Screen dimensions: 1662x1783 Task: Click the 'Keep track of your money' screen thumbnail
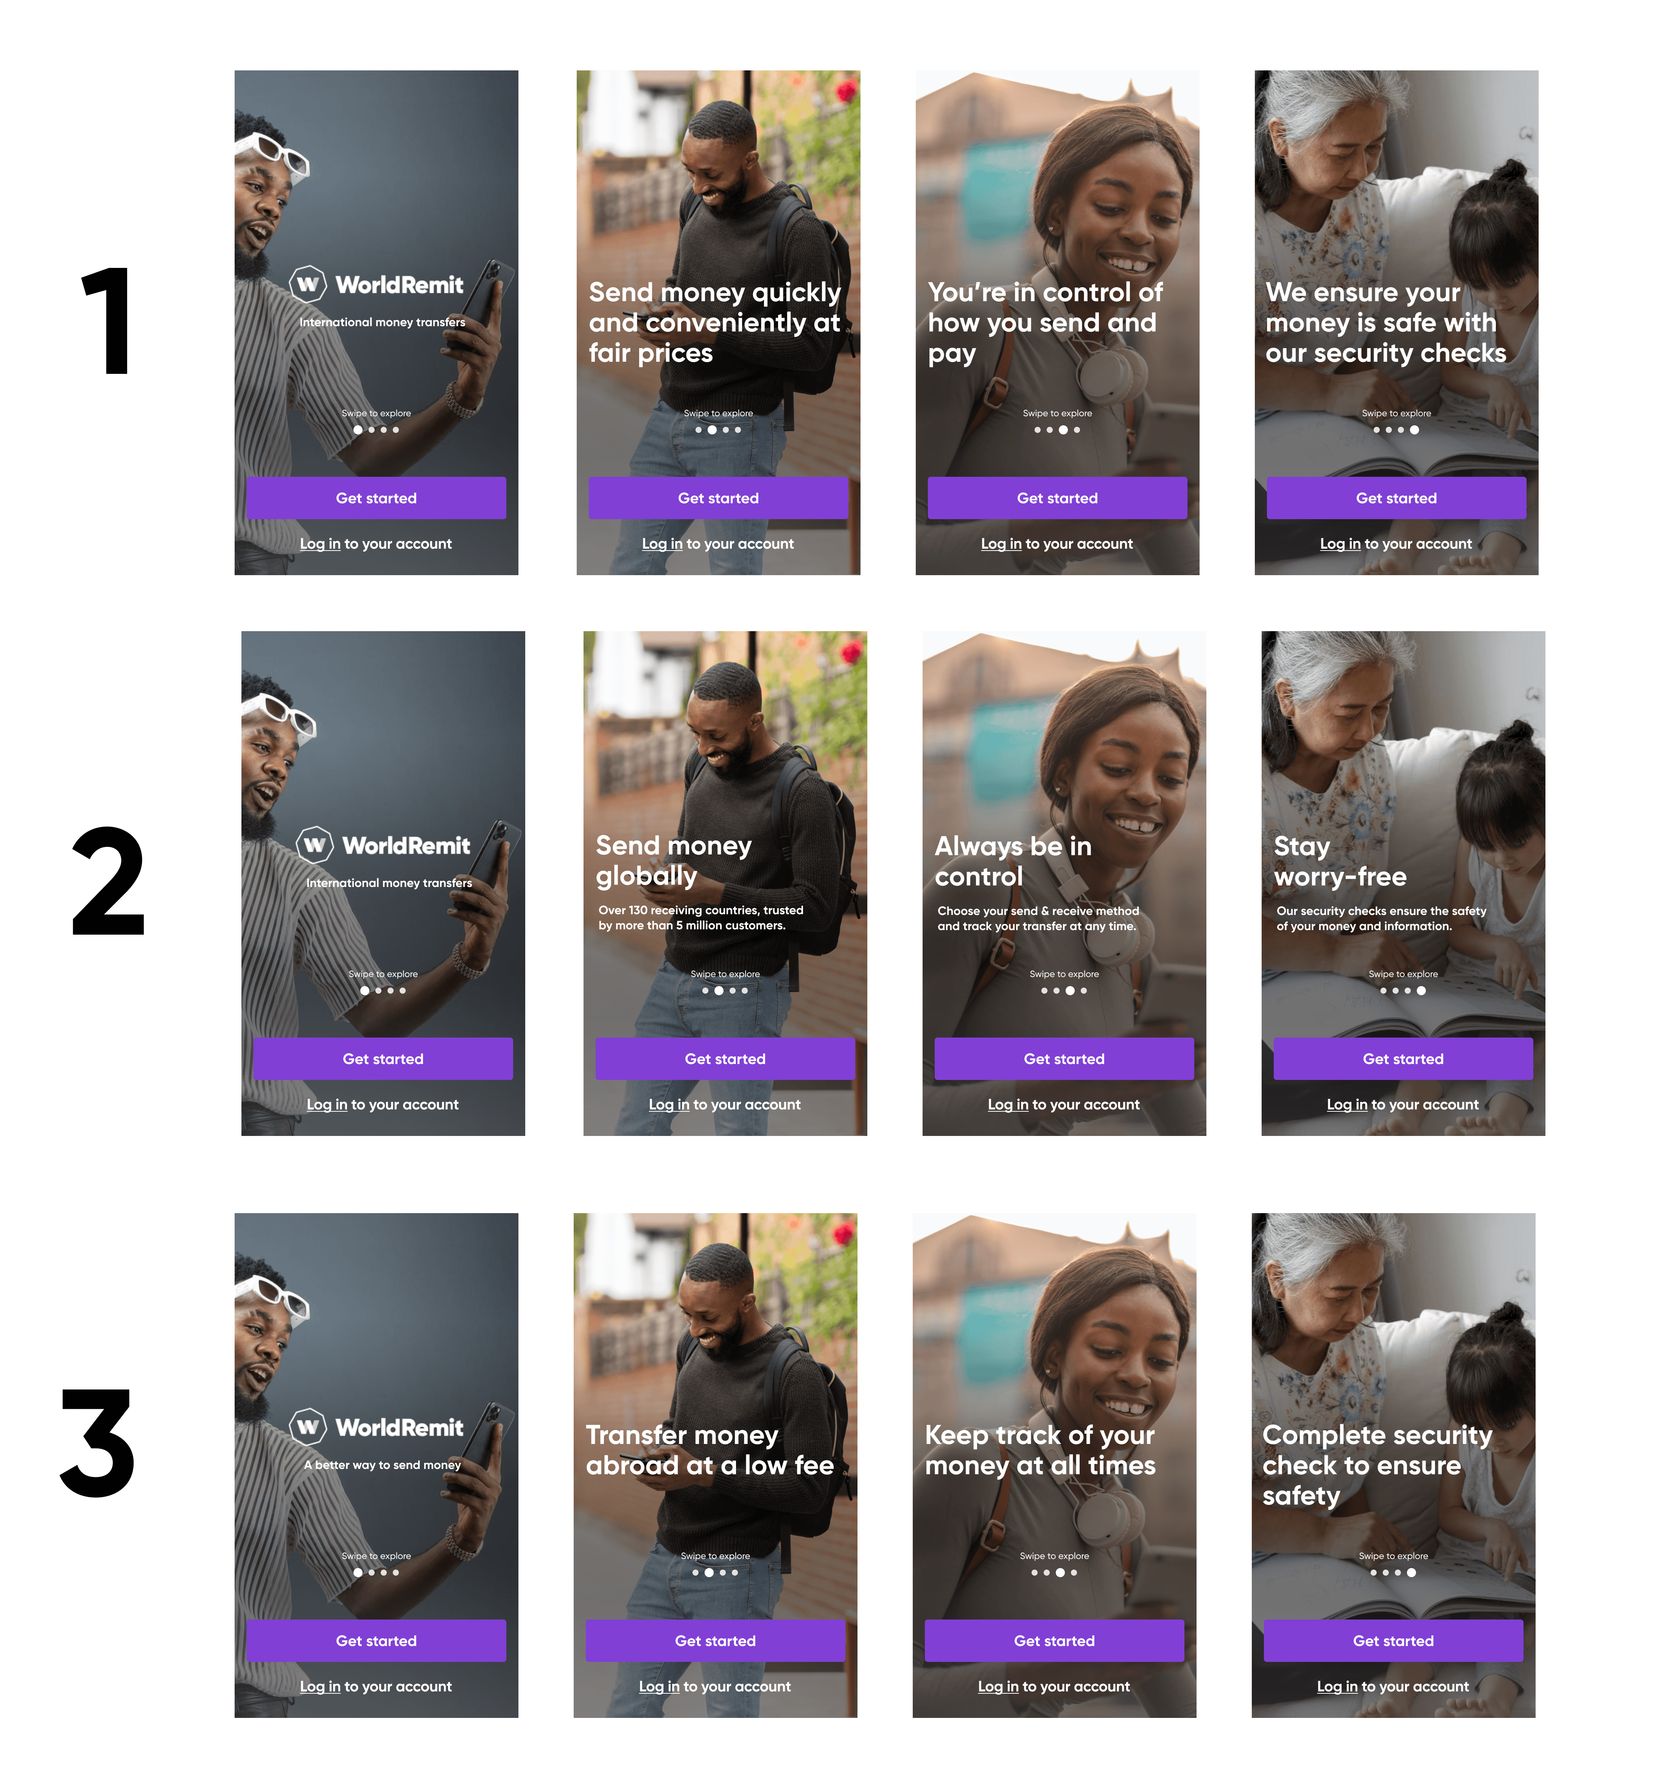(1054, 1465)
